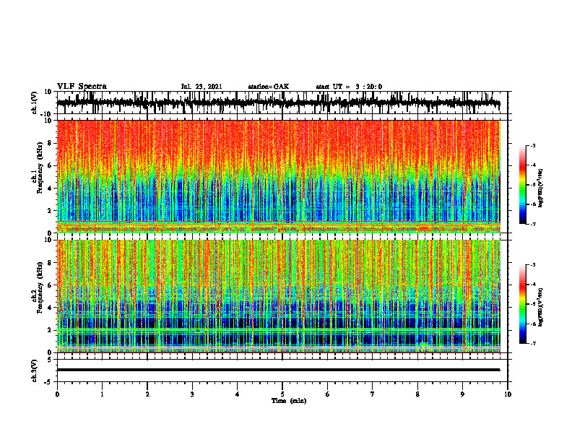Click the time axis tick "8"
This screenshot has height=442, width=572.
pyautogui.click(x=417, y=394)
